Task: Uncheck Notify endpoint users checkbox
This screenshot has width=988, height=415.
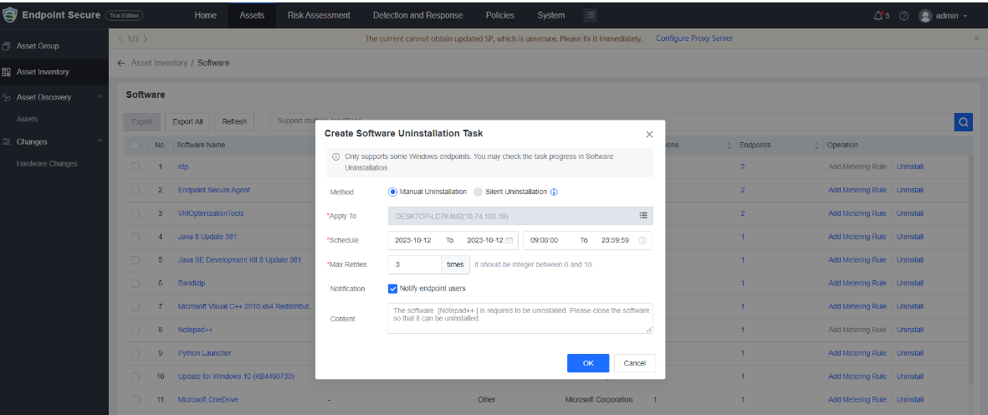Action: (393, 289)
